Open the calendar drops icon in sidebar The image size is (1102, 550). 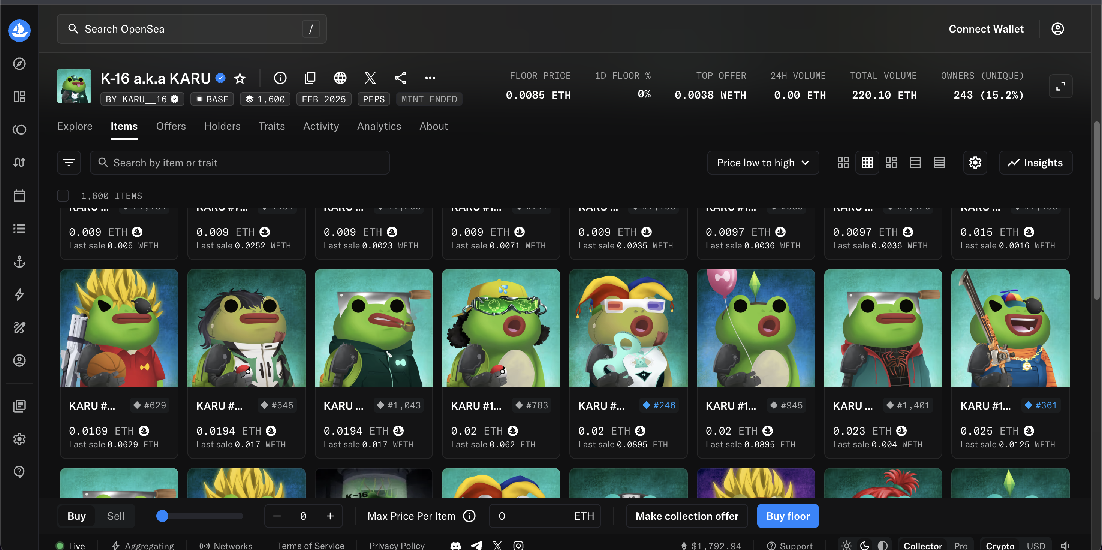19,196
